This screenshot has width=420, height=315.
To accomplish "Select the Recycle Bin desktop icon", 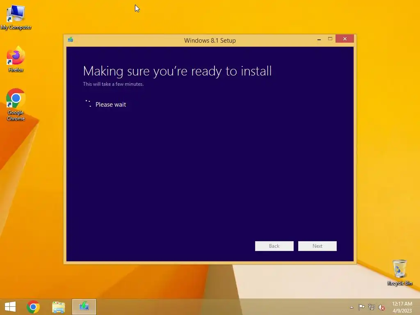I will [x=399, y=272].
